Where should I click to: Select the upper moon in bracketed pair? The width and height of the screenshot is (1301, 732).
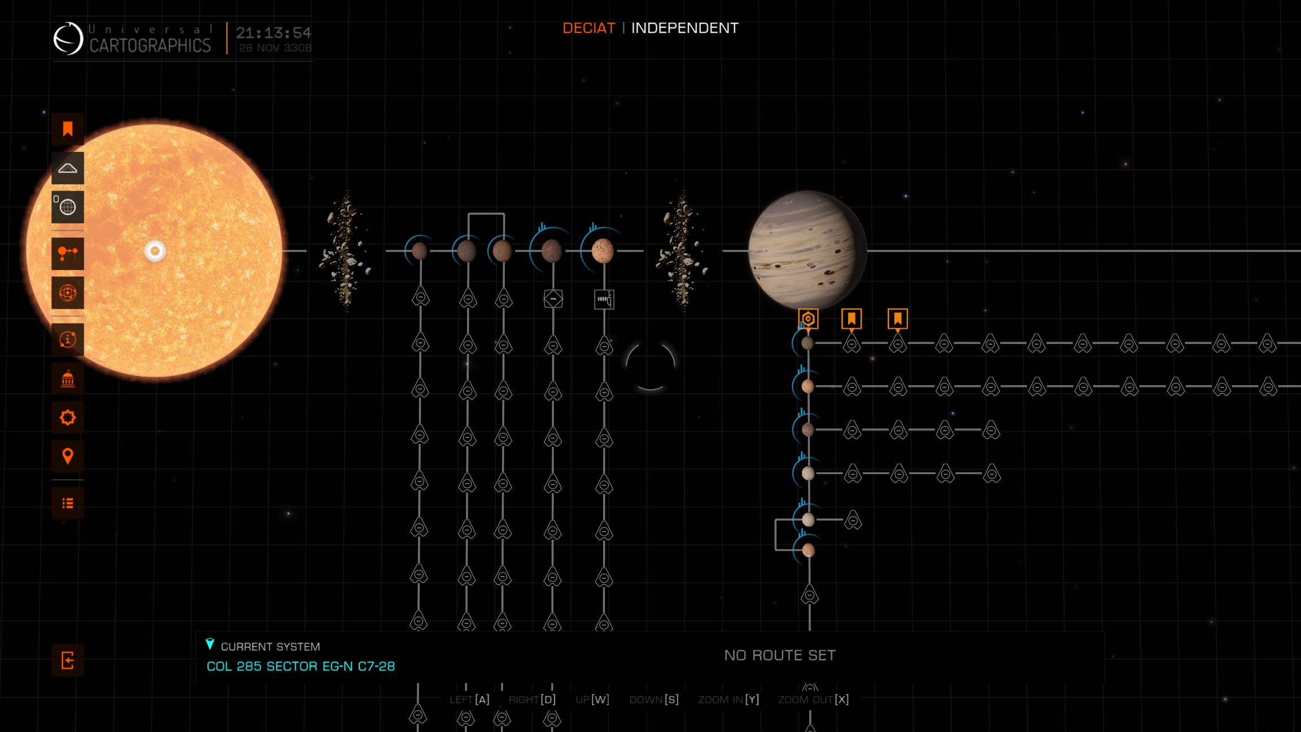(x=808, y=520)
